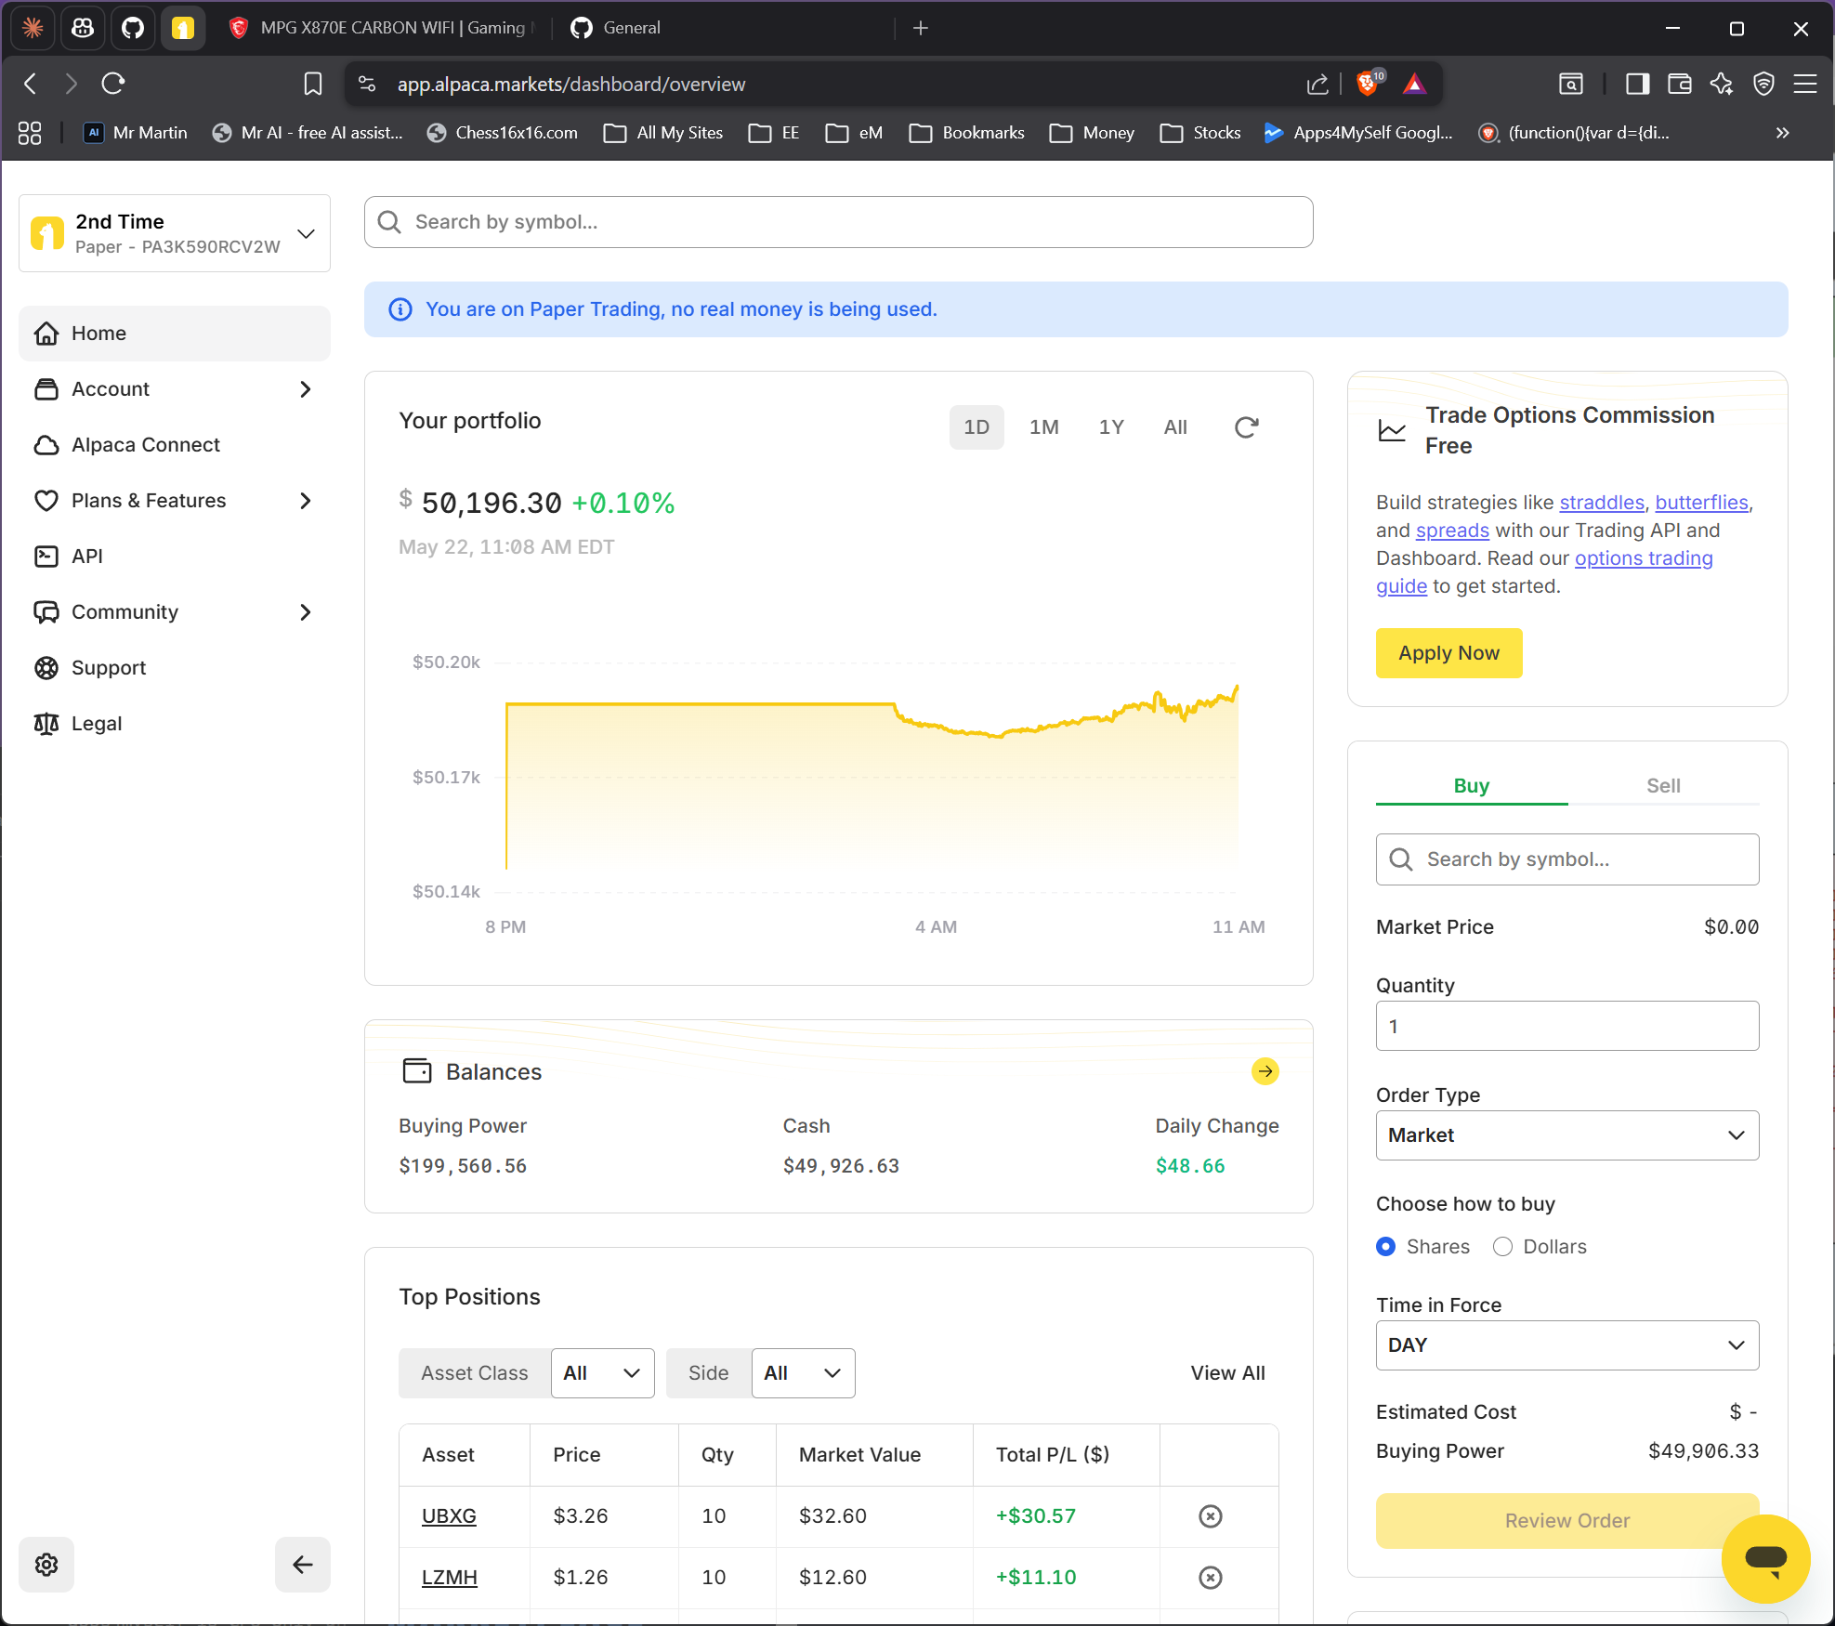Image resolution: width=1835 pixels, height=1626 pixels.
Task: Open the Order Type Market dropdown
Action: [1566, 1135]
